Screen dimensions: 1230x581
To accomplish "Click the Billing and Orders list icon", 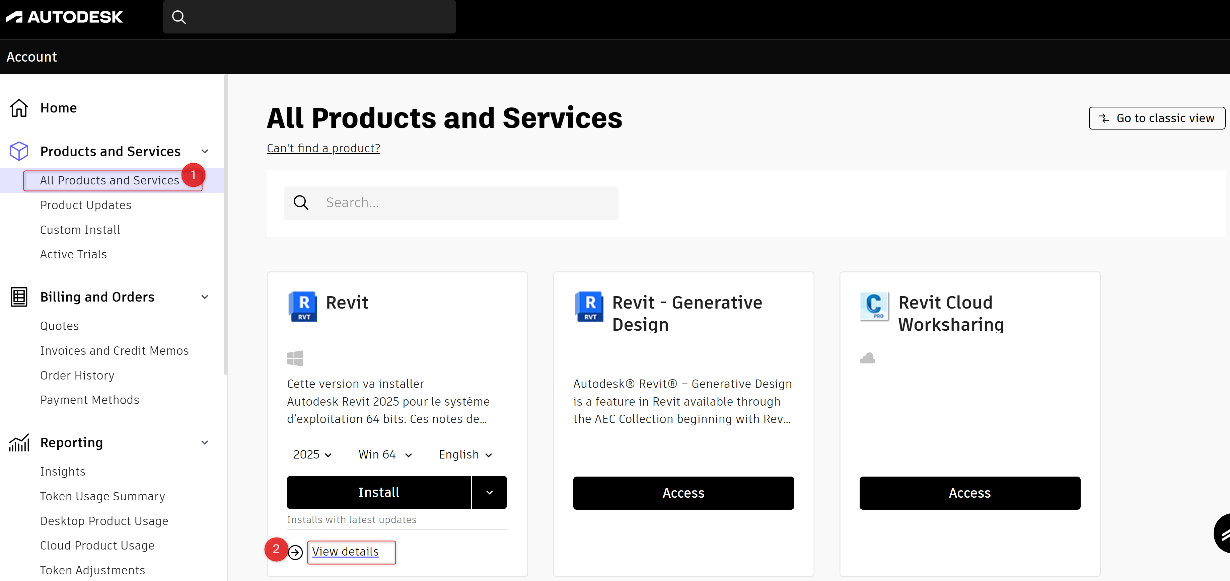I will [19, 297].
